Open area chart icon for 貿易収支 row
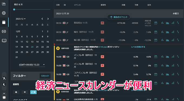The width and height of the screenshot is (184, 101). (167, 23)
